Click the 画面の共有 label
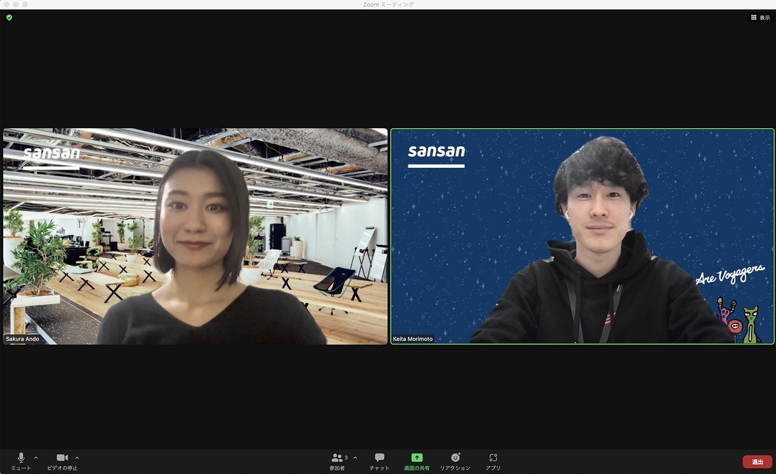The width and height of the screenshot is (776, 474). 417,468
